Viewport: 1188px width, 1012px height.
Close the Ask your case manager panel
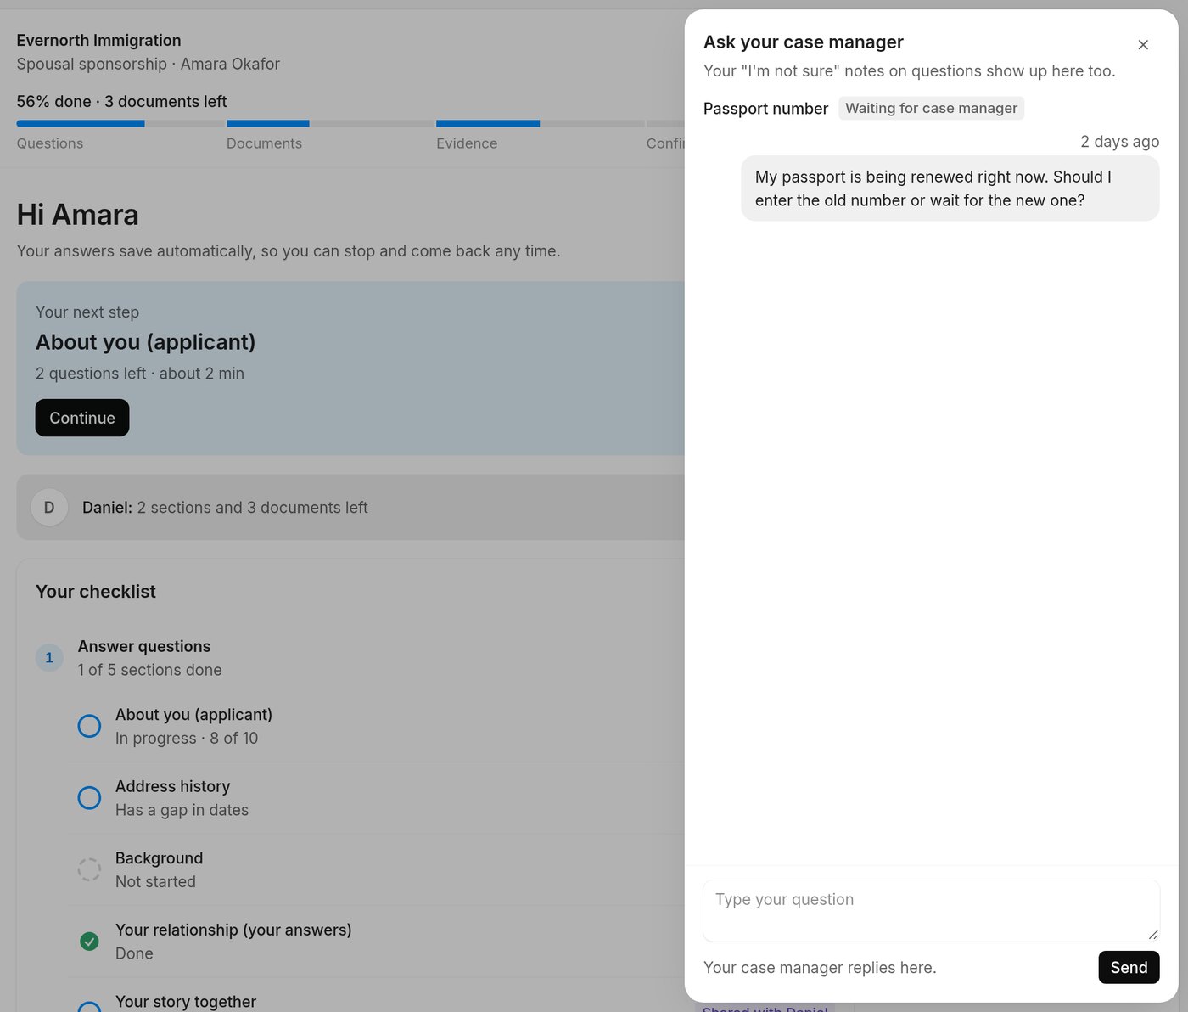point(1143,45)
